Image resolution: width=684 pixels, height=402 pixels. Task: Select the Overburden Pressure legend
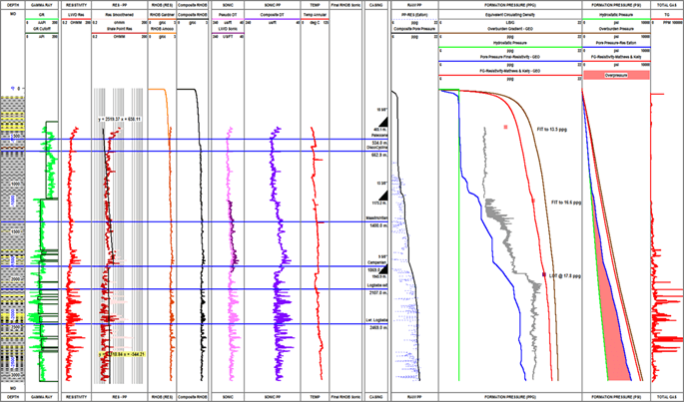616,29
